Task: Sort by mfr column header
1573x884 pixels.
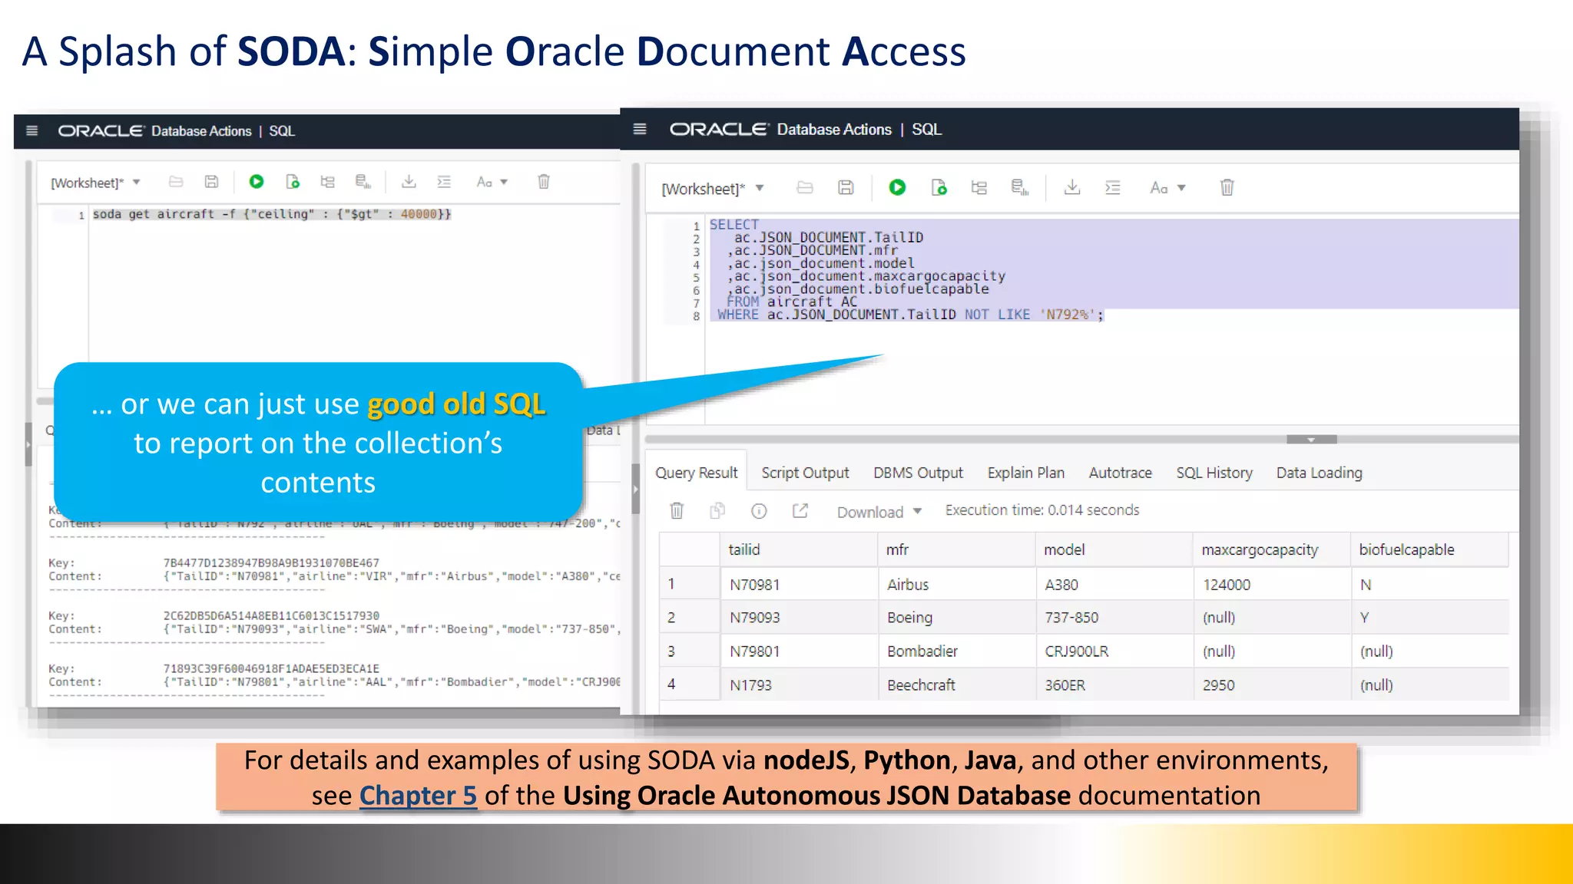Action: point(957,549)
